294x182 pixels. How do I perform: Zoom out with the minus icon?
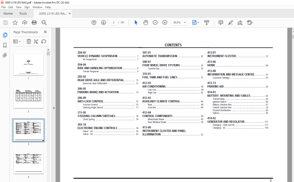(x=155, y=23)
